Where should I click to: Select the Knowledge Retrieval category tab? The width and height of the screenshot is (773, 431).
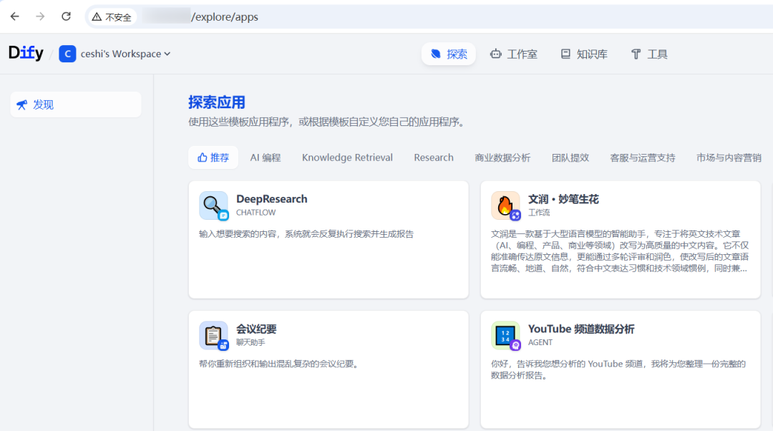coord(348,158)
